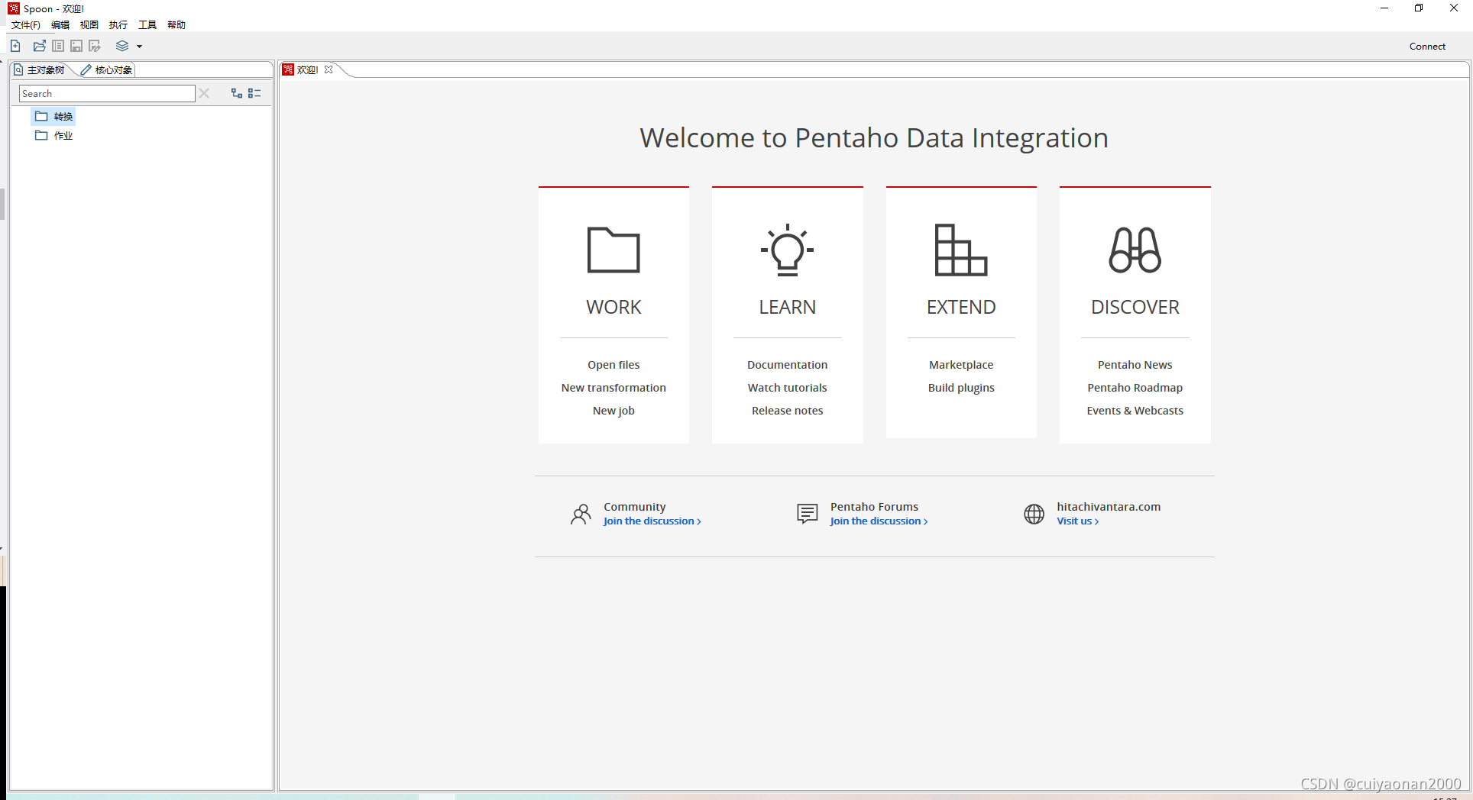Select the 作业 folder in tree
The image size is (1473, 800).
(54, 136)
